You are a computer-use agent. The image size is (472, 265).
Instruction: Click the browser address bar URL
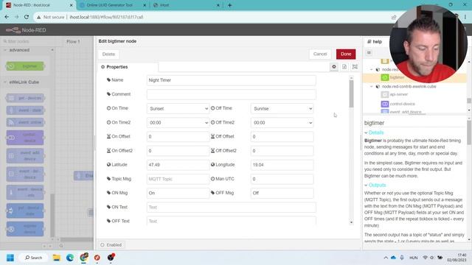tap(106, 17)
